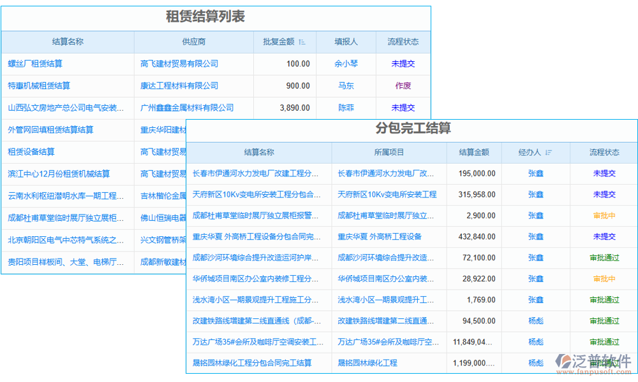Click the 结算名称 column header
Screen dimensions: 638x382
[66, 41]
